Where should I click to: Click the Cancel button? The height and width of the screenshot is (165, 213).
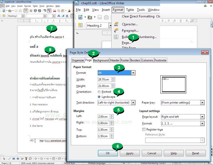(x=152, y=153)
